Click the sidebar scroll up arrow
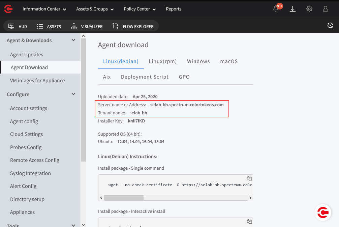Viewport: 339px width, 227px height. point(84,36)
